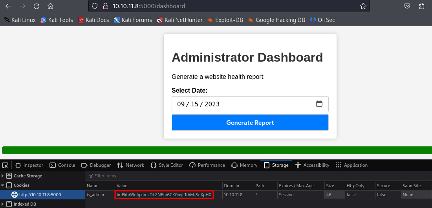432x208 pixels.
Task: Open the Console devtools tab
Action: point(62,165)
